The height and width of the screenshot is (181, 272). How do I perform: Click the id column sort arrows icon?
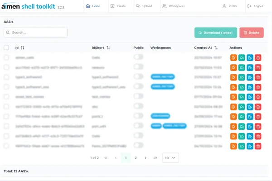pyautogui.click(x=23, y=48)
